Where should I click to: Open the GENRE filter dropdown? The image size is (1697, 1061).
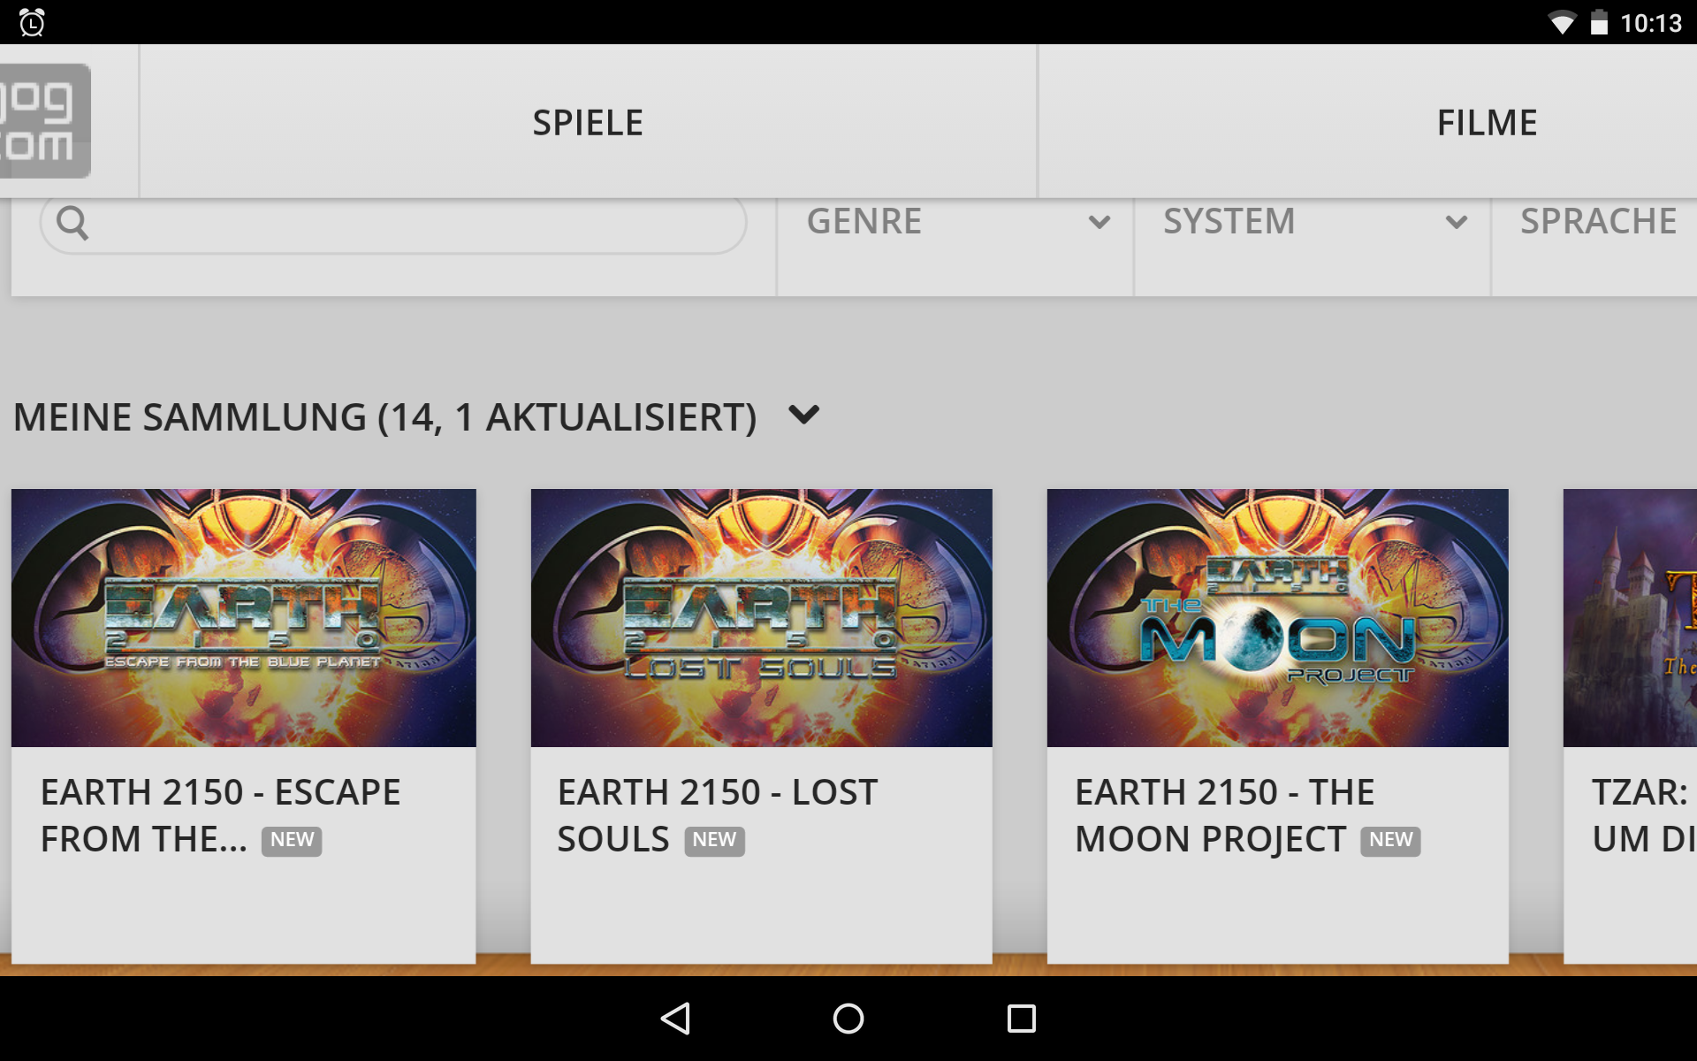click(955, 221)
